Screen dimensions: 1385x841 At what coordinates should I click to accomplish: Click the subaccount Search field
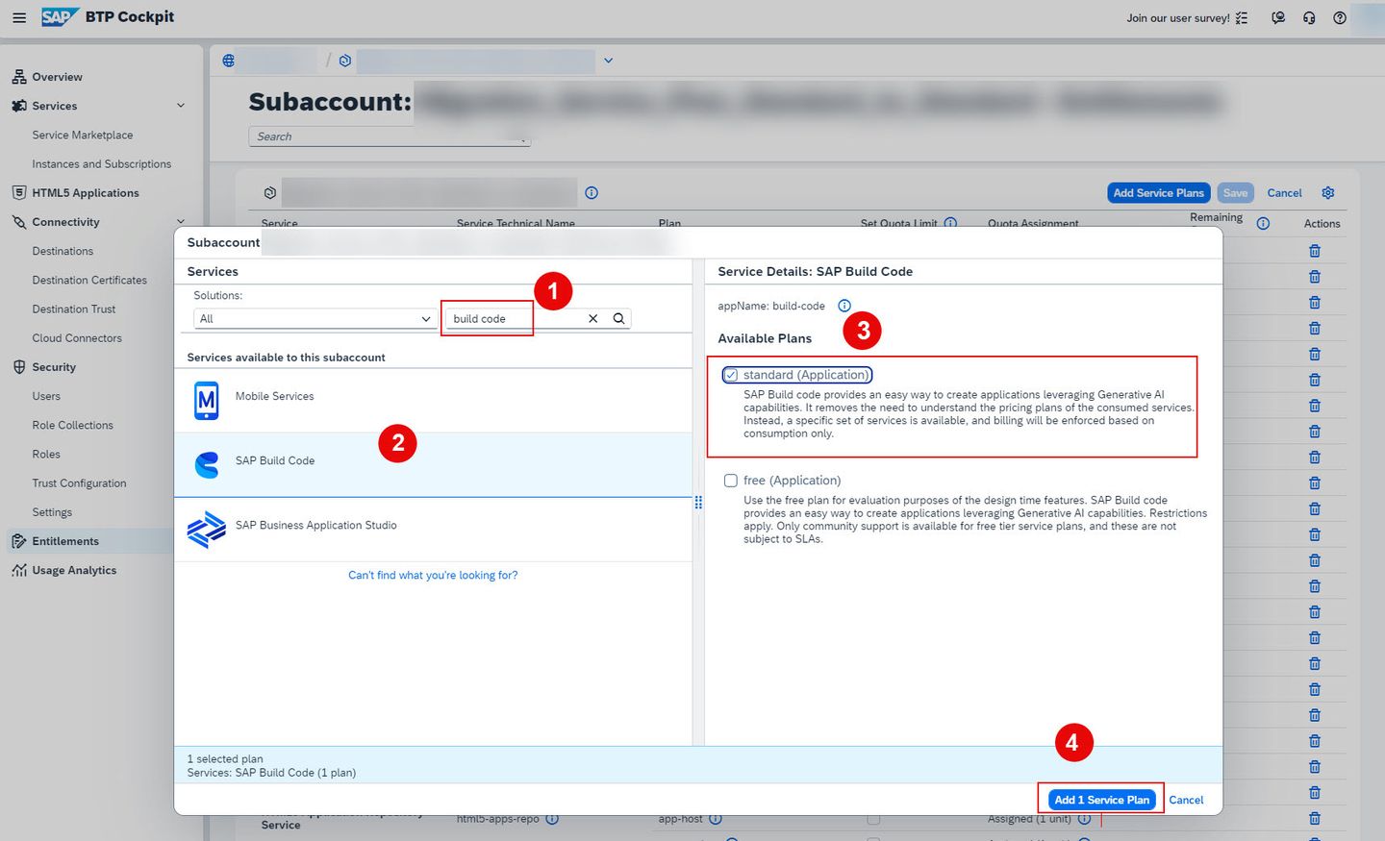[x=390, y=136]
